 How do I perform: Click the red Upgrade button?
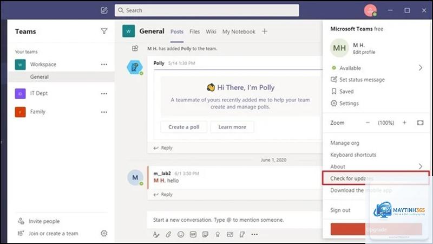coord(376,229)
